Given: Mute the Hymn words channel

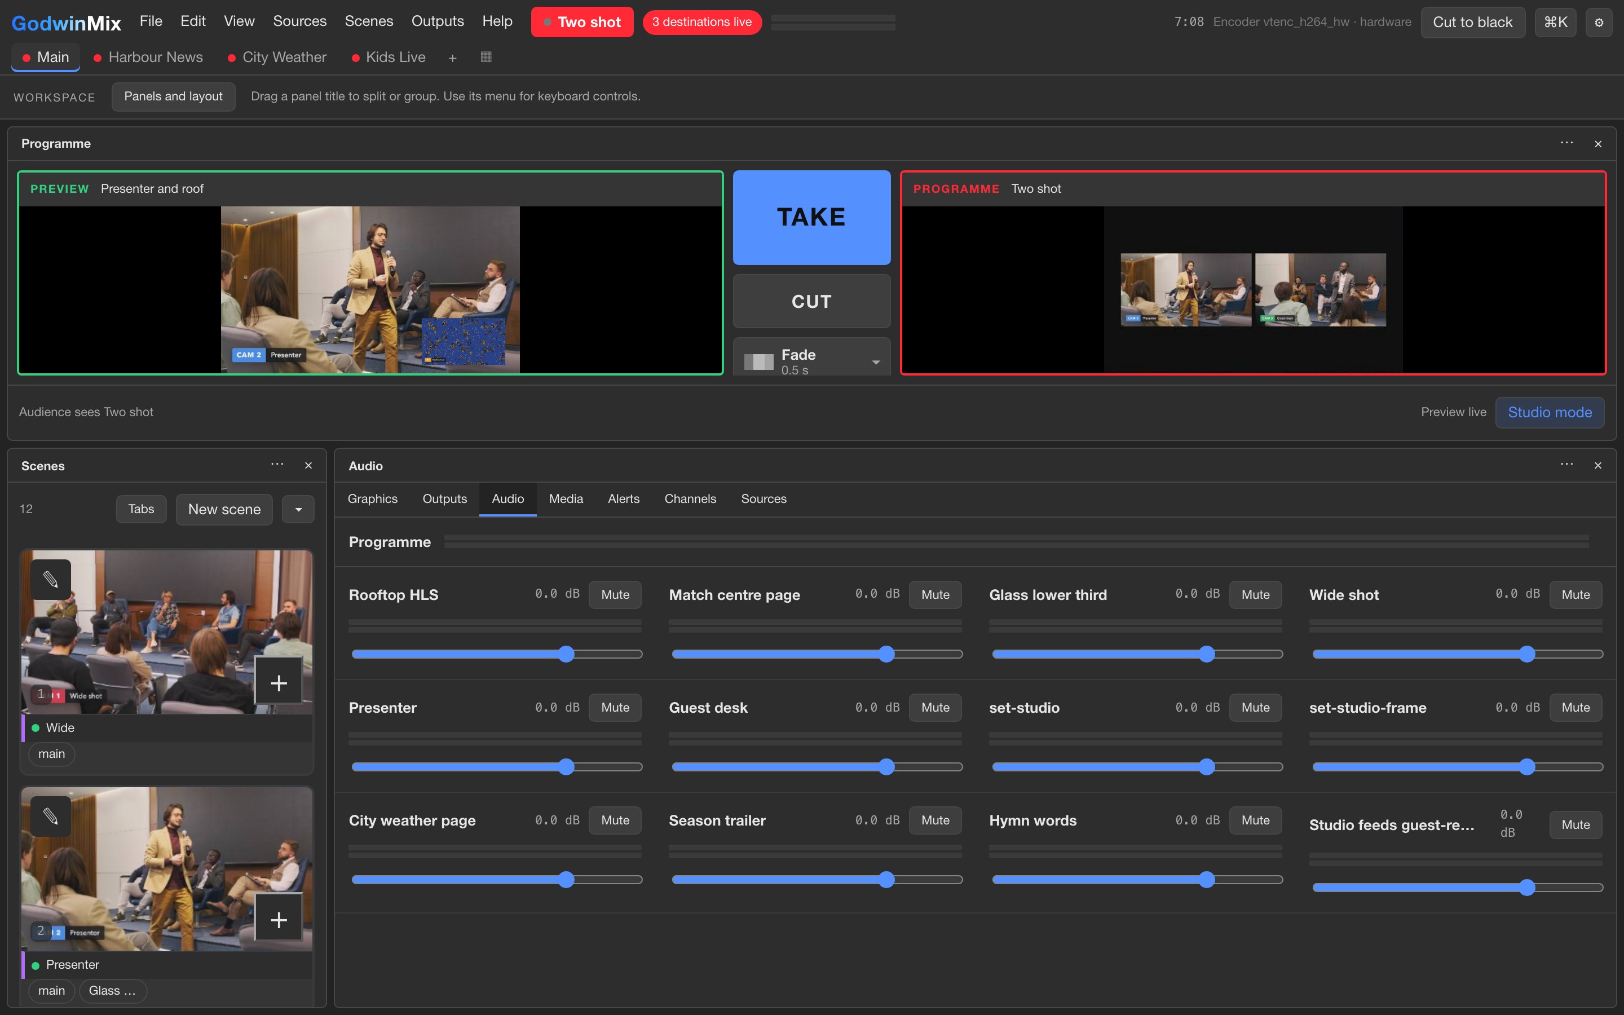Looking at the screenshot, I should point(1255,820).
